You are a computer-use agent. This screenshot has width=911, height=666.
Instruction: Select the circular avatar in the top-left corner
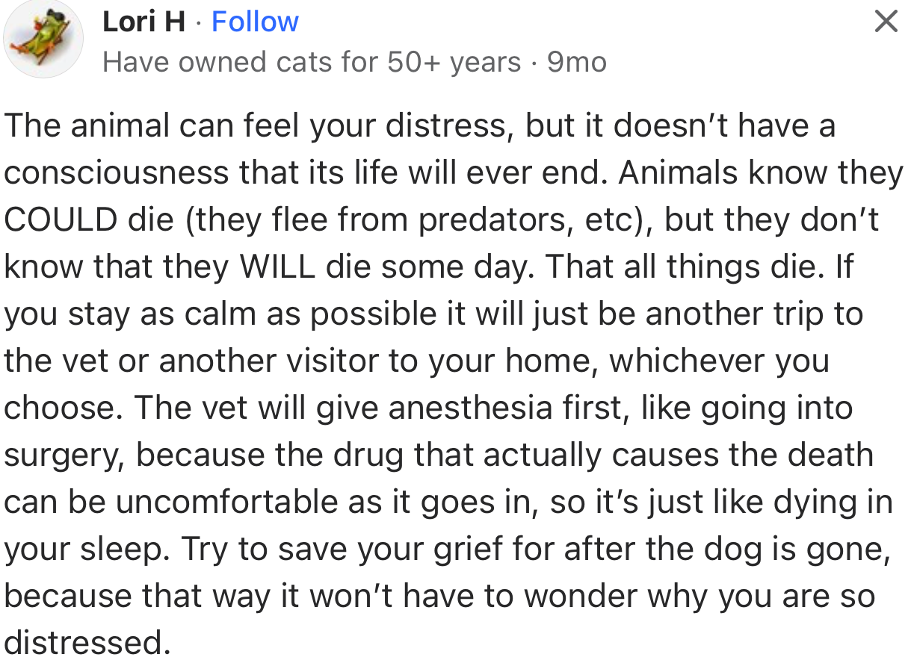pos(43,39)
